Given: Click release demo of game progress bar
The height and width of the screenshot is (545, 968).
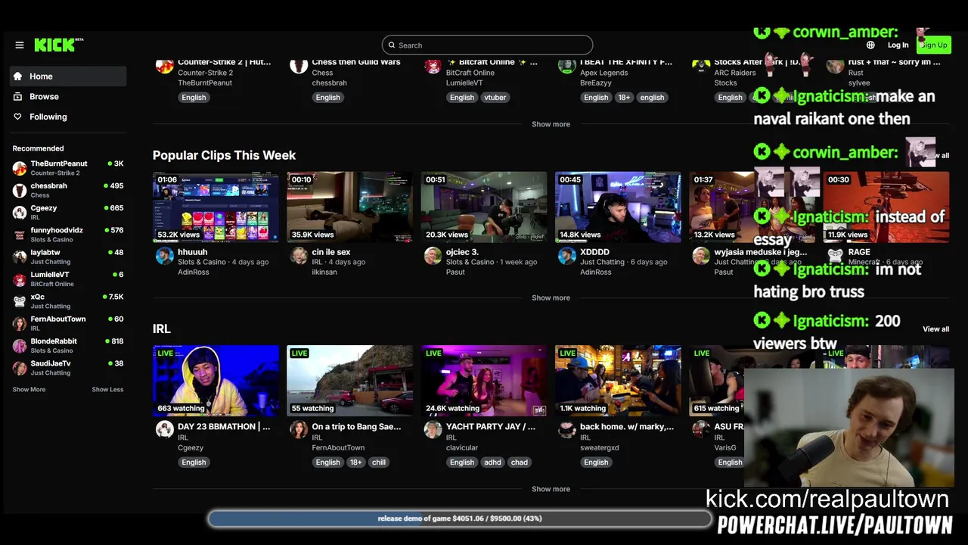Looking at the screenshot, I should click(460, 519).
